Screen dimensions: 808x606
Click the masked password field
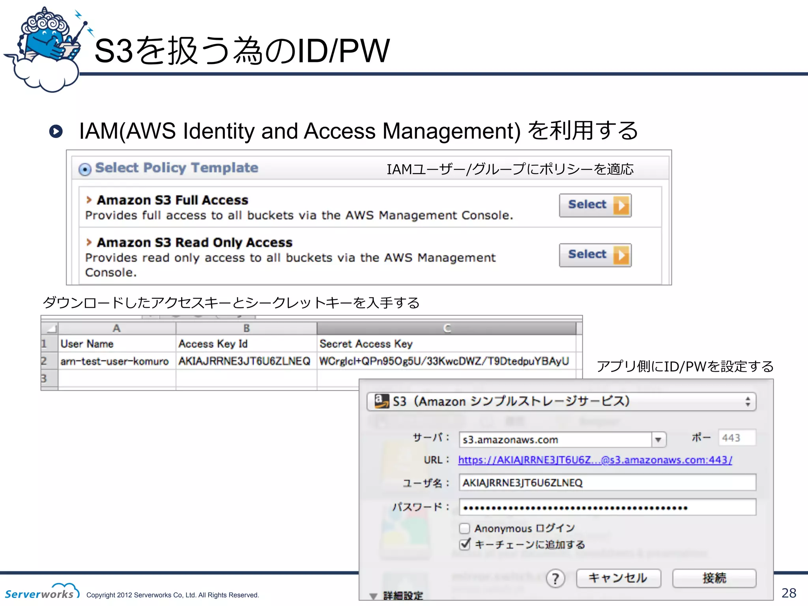[x=608, y=507]
